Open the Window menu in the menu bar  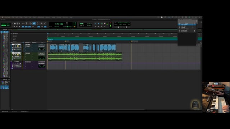tap(59, 17)
